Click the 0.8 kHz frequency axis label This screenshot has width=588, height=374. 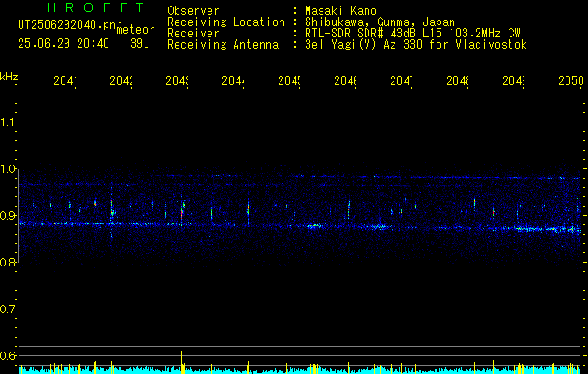[8, 262]
